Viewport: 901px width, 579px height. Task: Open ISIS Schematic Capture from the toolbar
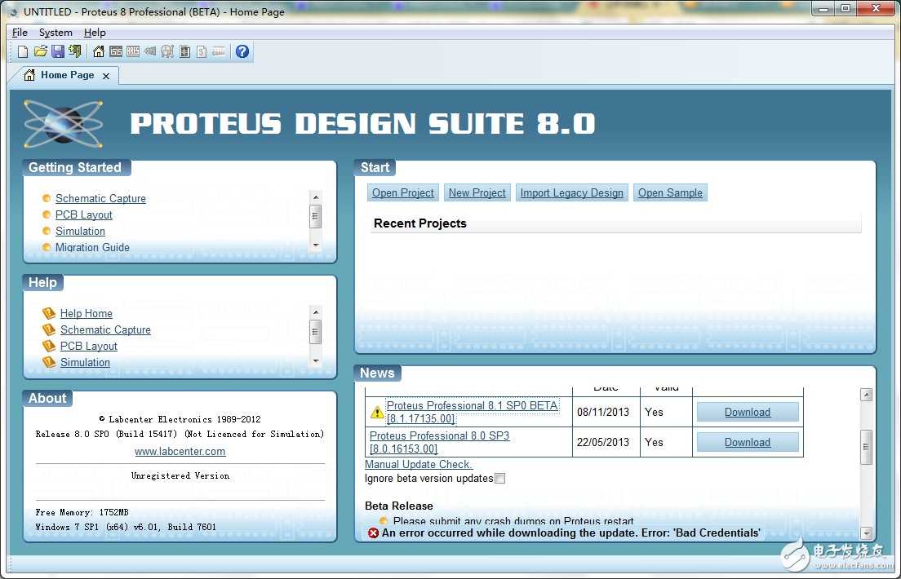click(x=116, y=51)
